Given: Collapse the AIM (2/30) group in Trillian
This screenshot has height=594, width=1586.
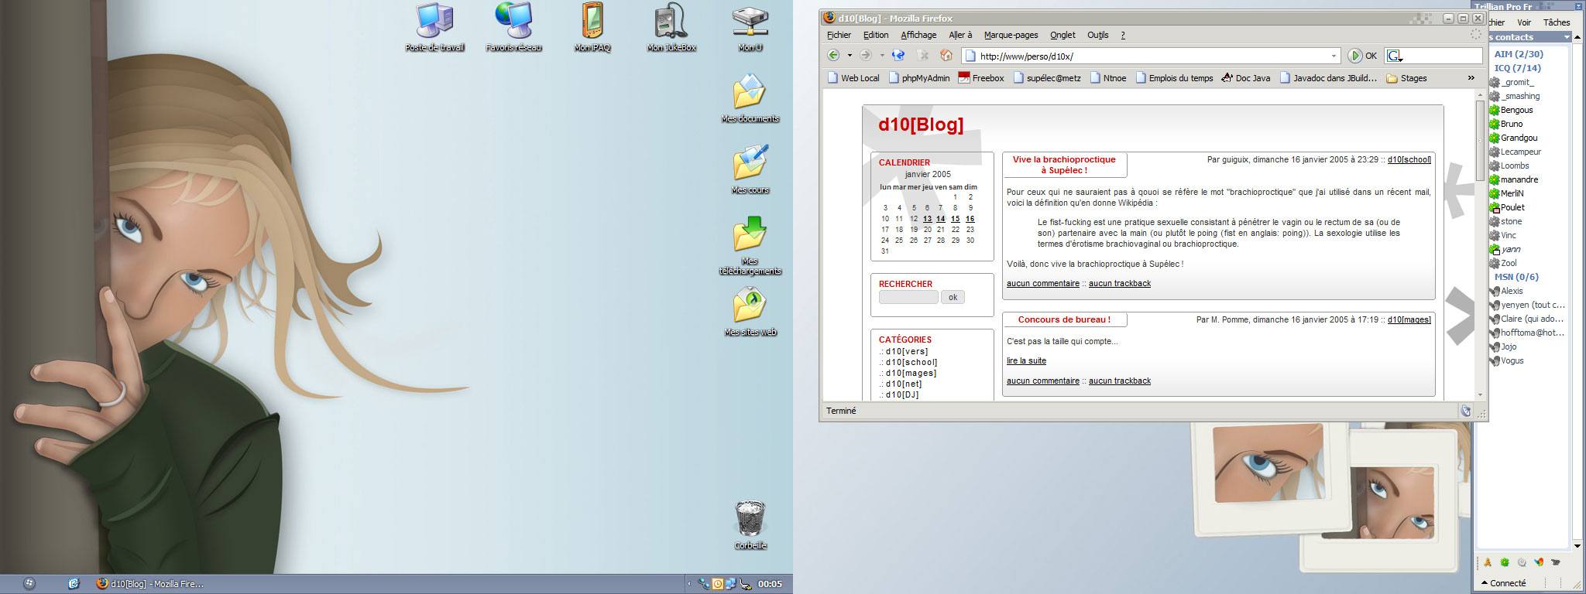Looking at the screenshot, I should click(x=1518, y=54).
